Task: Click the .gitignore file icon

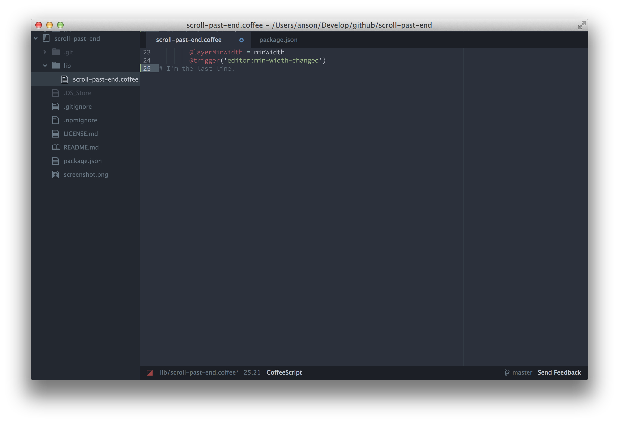Action: [55, 106]
